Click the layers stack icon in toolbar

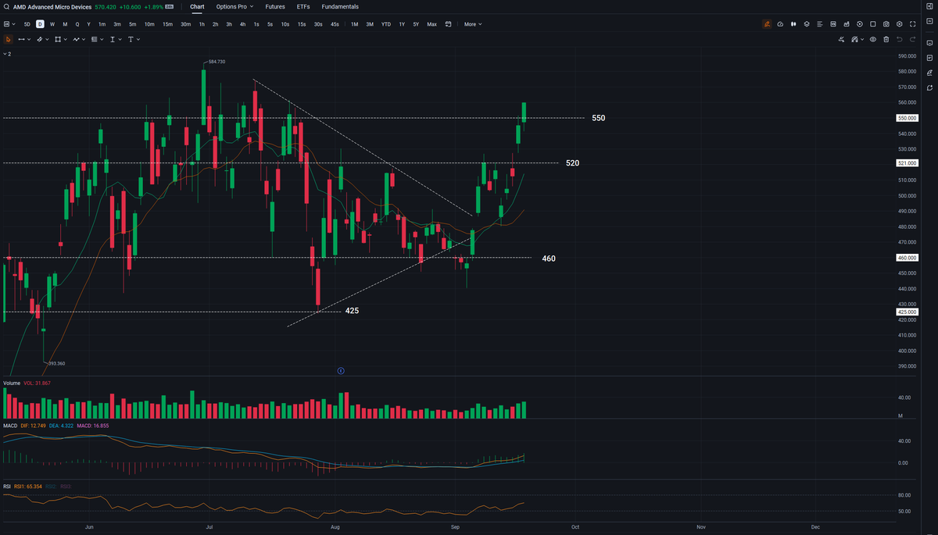click(807, 24)
